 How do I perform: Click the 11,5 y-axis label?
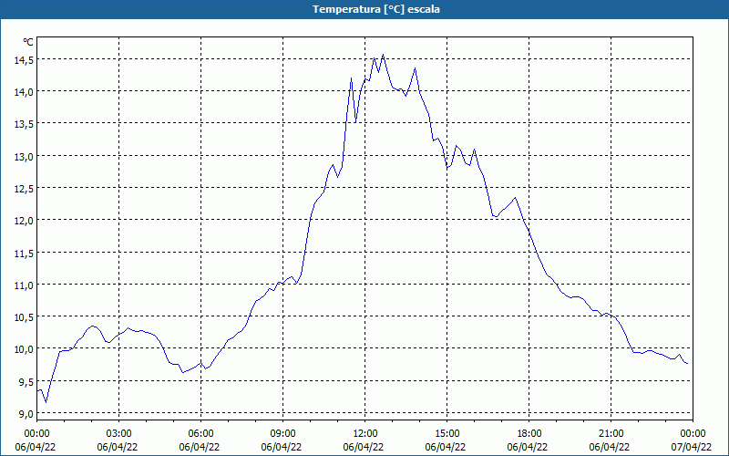coord(25,254)
